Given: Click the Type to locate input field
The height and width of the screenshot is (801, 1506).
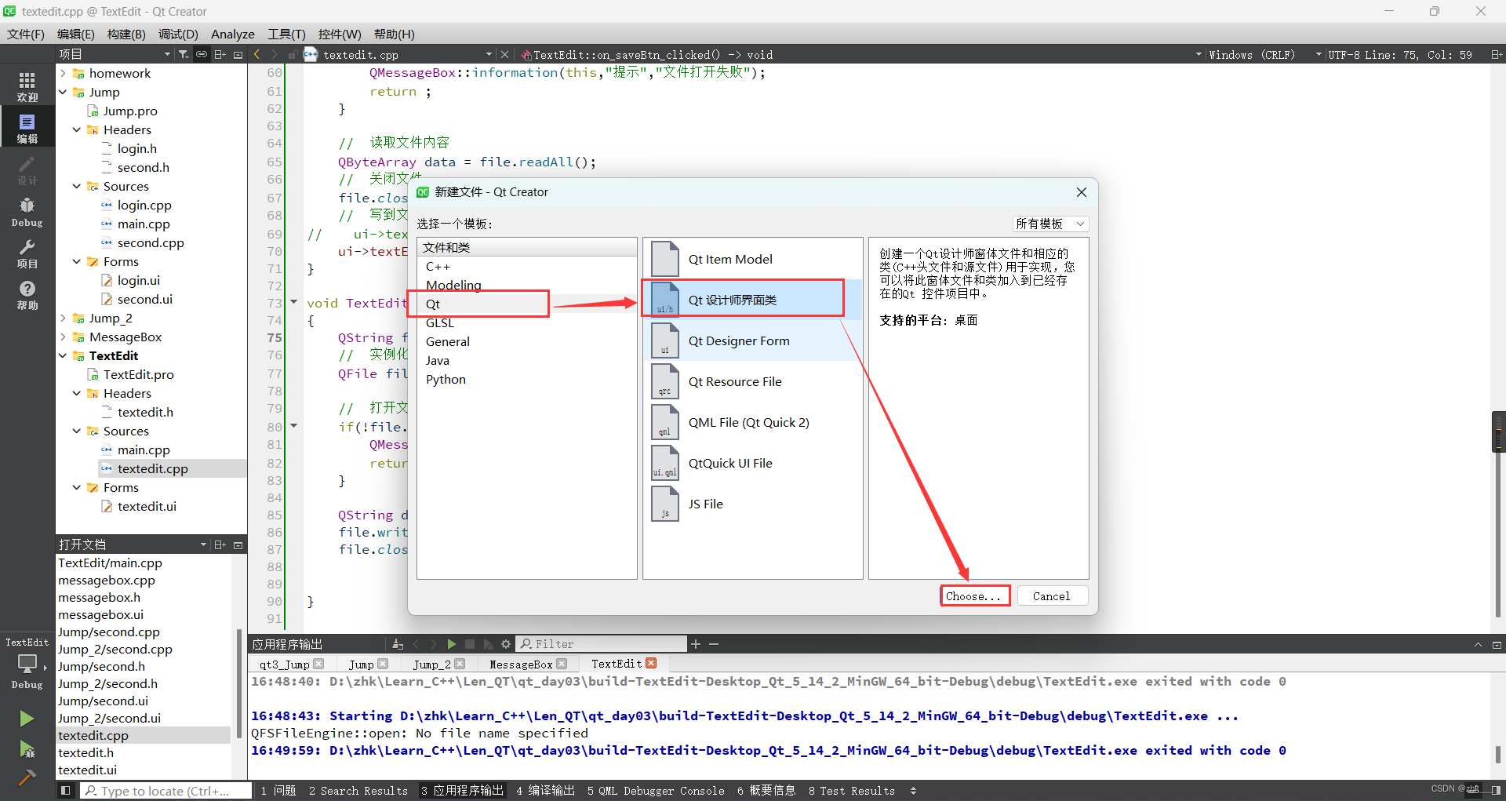Looking at the screenshot, I should click(166, 791).
